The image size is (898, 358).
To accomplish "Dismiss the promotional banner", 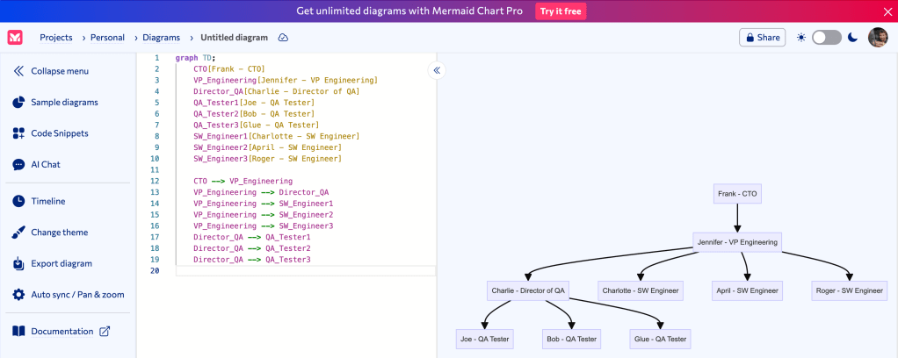I will click(887, 11).
